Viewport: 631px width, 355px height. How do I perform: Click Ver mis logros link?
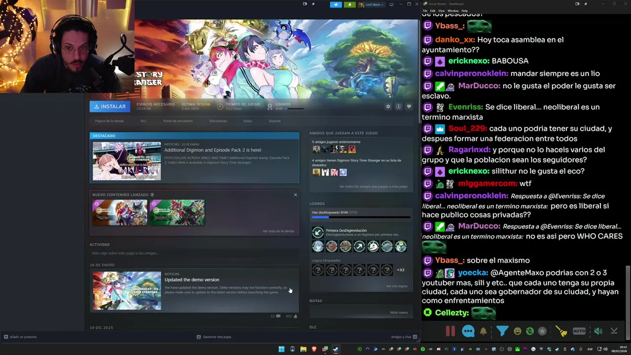click(397, 286)
